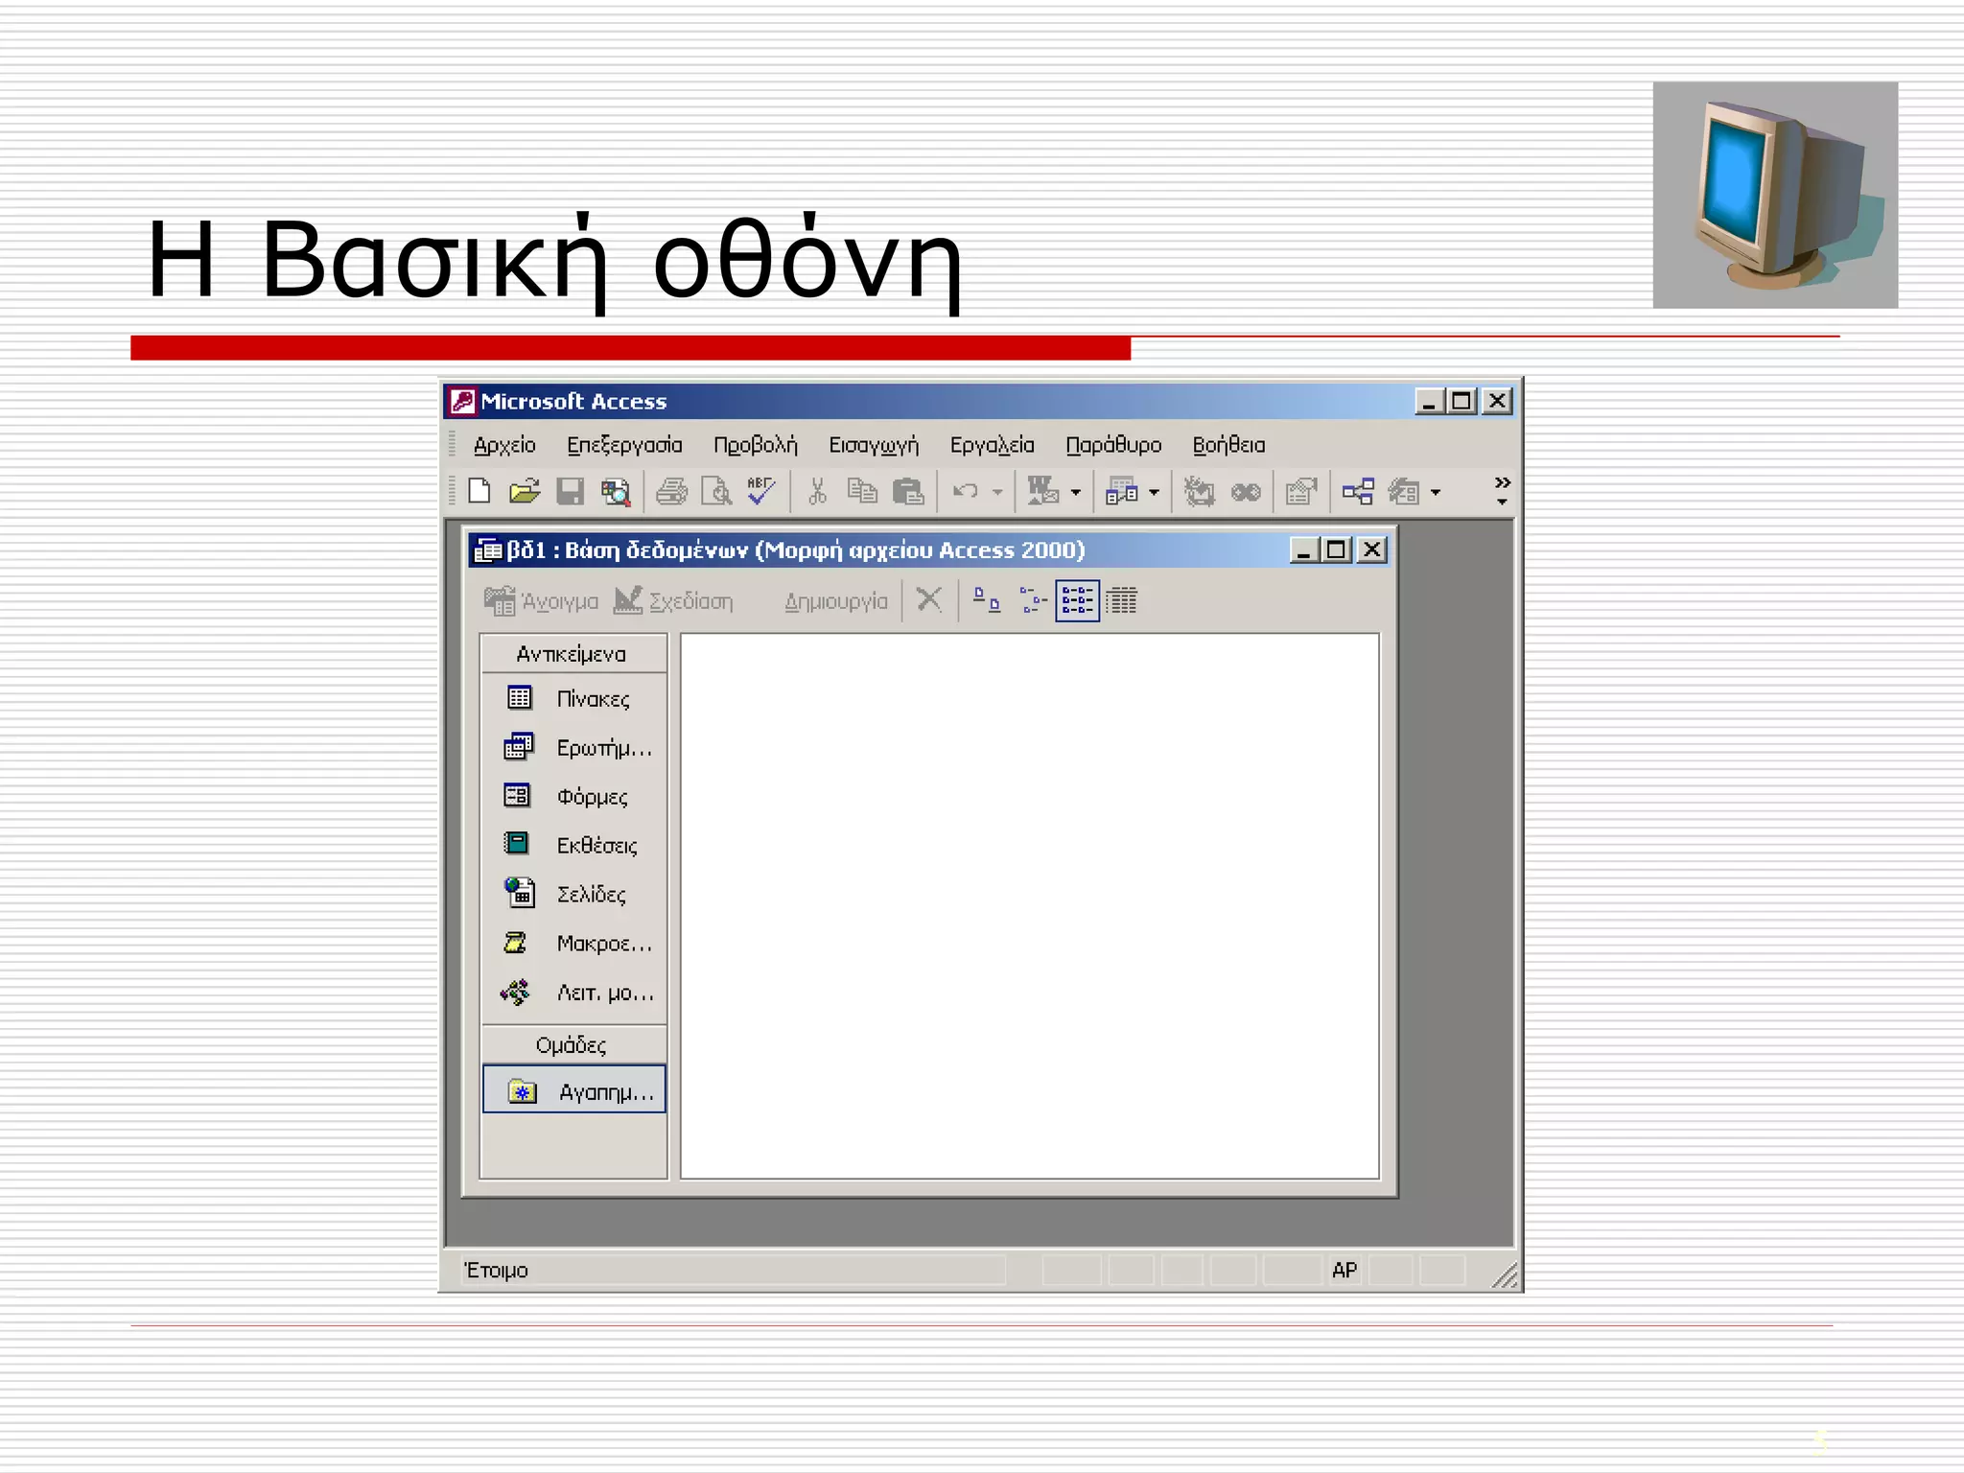Expand the Analyze dropdown arrow

(x=1154, y=493)
